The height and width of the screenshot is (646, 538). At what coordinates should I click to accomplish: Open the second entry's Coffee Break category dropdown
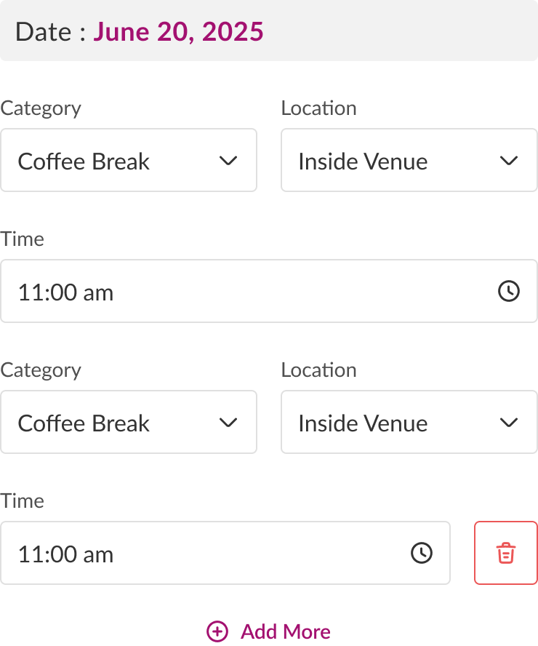[128, 423]
